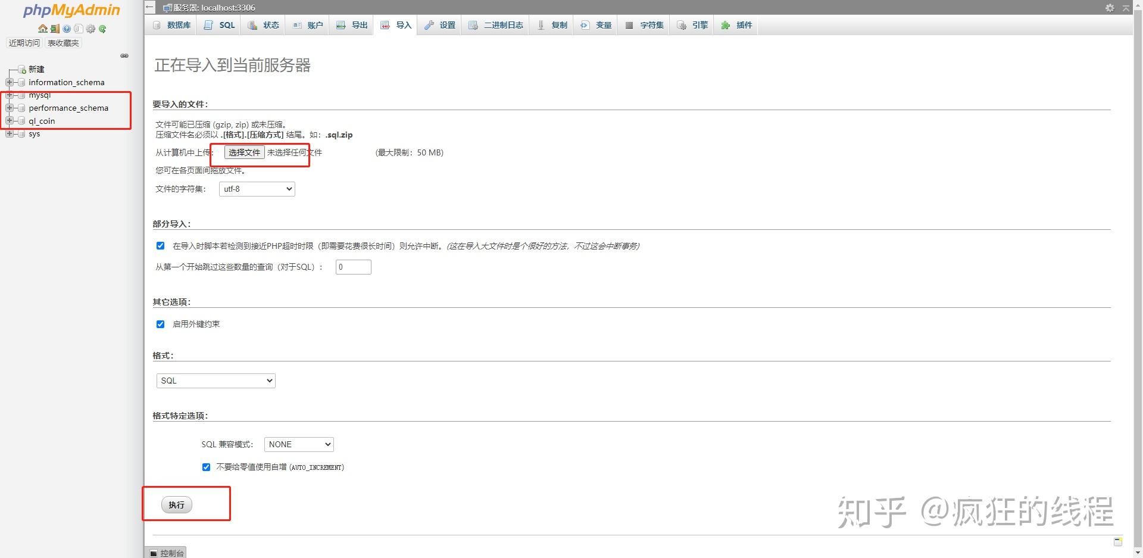Click information_schema database icon
This screenshot has width=1143, height=558.
tap(22, 82)
